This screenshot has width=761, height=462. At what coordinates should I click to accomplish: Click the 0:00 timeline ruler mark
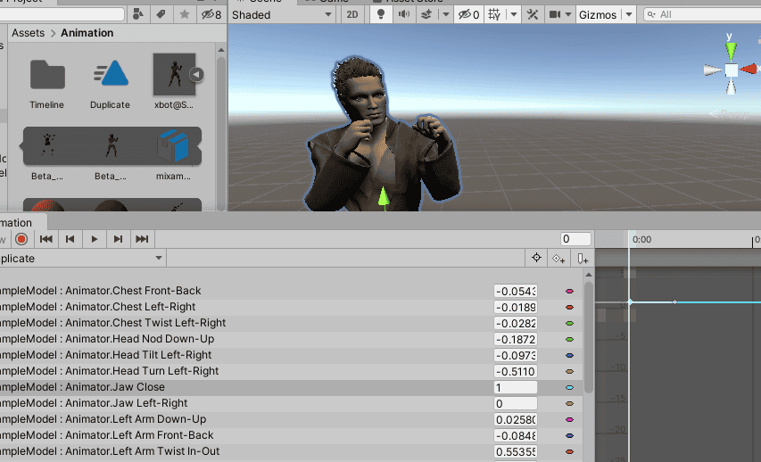[641, 239]
